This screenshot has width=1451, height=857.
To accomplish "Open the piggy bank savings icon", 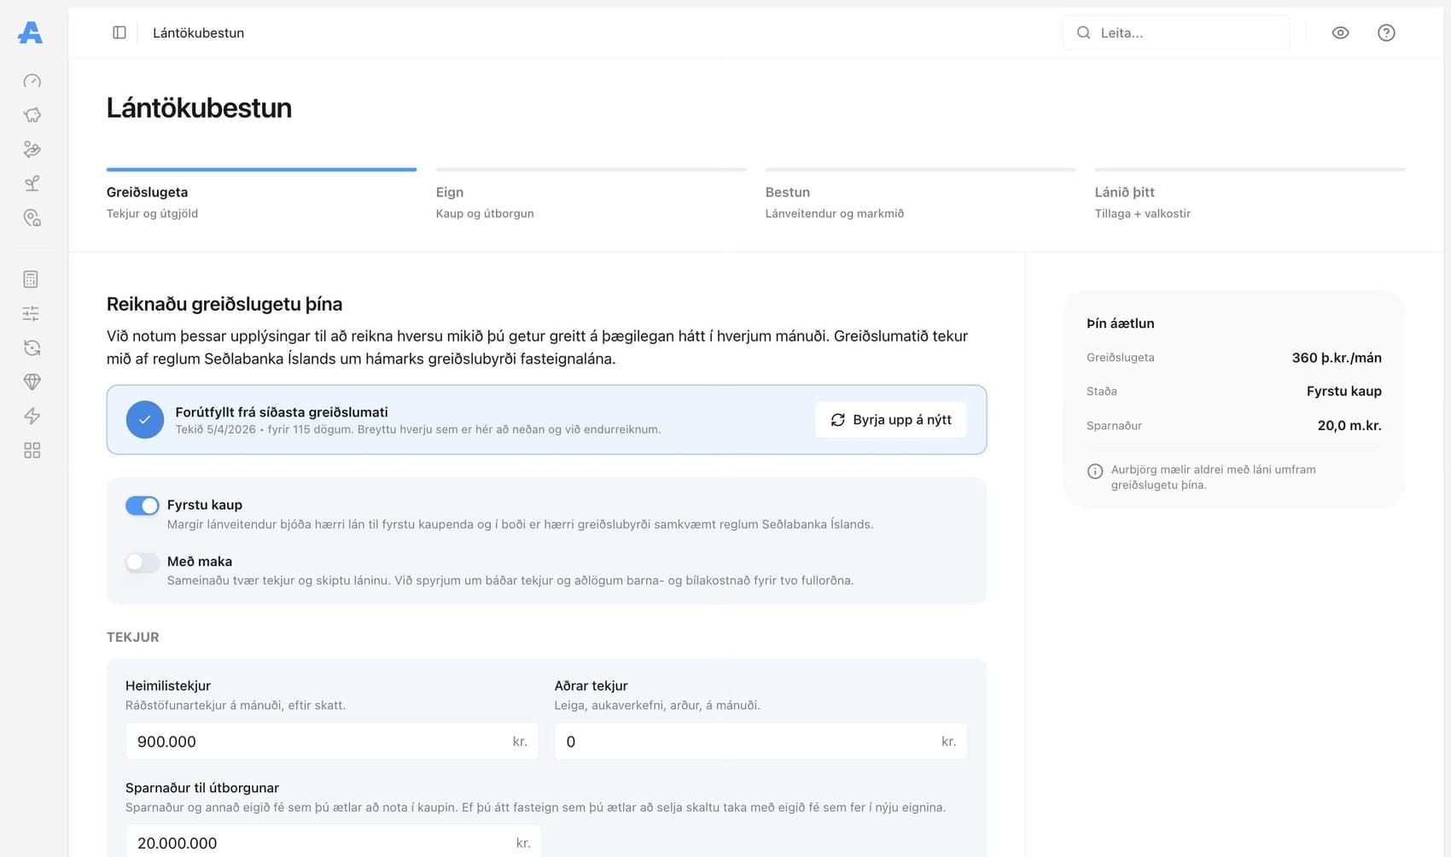I will click(x=32, y=115).
